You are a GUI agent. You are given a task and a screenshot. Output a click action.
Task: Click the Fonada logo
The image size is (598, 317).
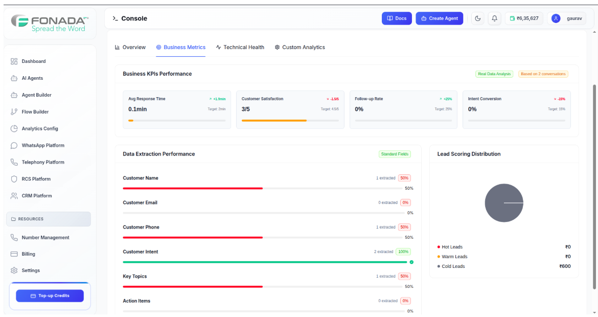click(x=50, y=24)
